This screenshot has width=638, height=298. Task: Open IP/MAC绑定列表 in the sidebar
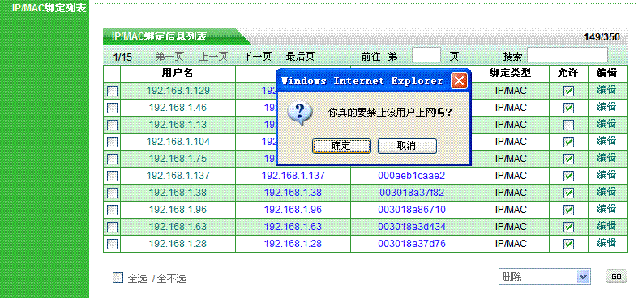[x=49, y=8]
